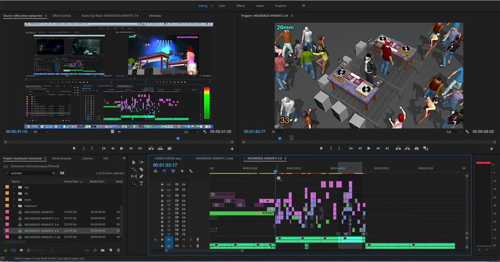
Task: Play the Source Monitor clip
Action: (122, 148)
